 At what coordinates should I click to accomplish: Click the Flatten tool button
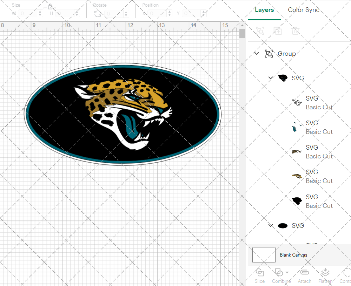pos(325,276)
